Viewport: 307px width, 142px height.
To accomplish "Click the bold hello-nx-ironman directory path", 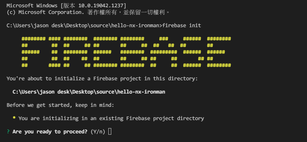I will [89, 92].
